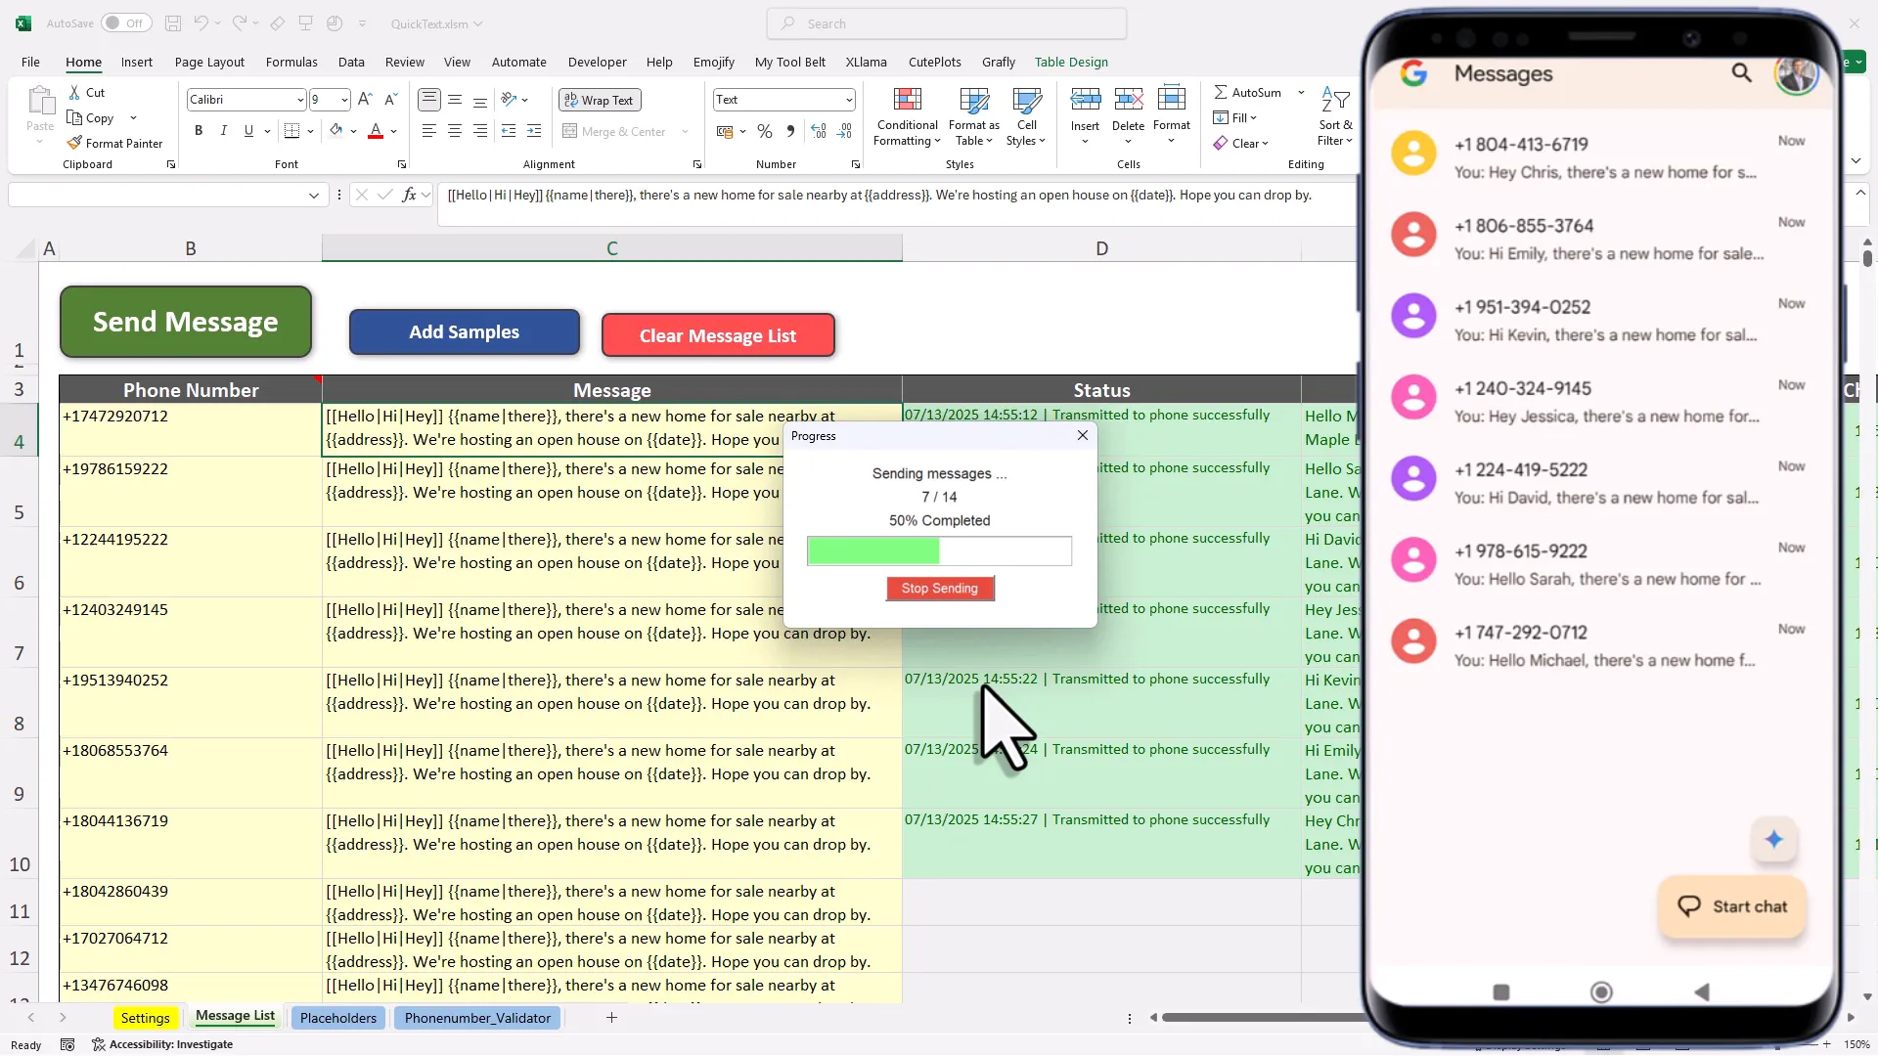Open the font size dropdown
The width and height of the screenshot is (1878, 1056).
(343, 99)
